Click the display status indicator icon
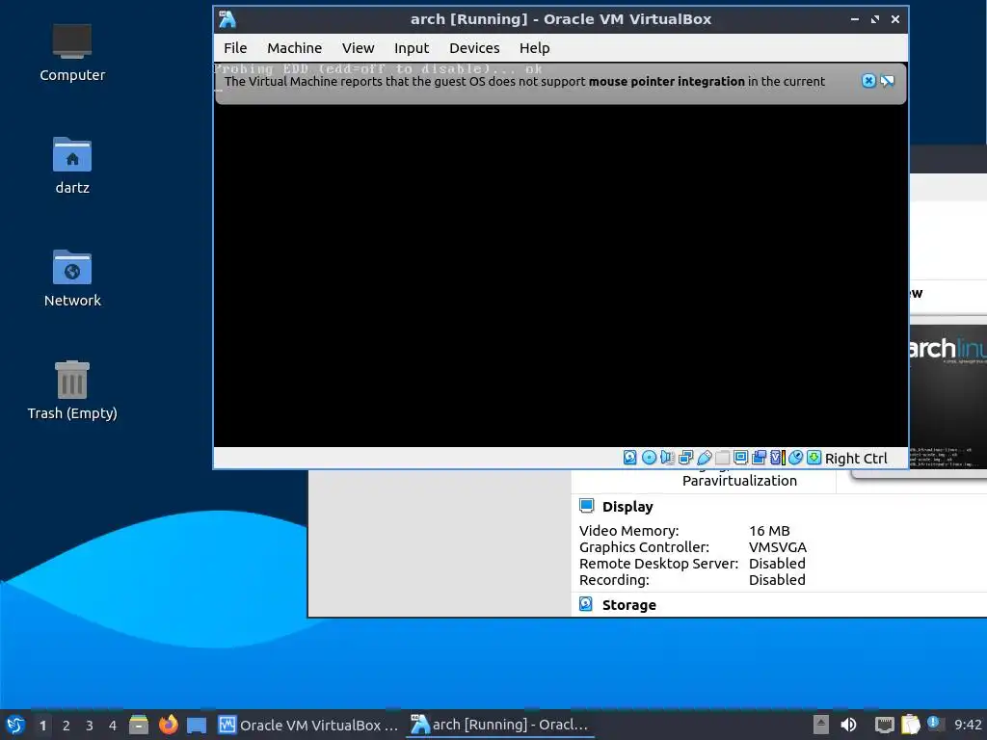Viewport: 987px width, 740px height. tap(741, 458)
